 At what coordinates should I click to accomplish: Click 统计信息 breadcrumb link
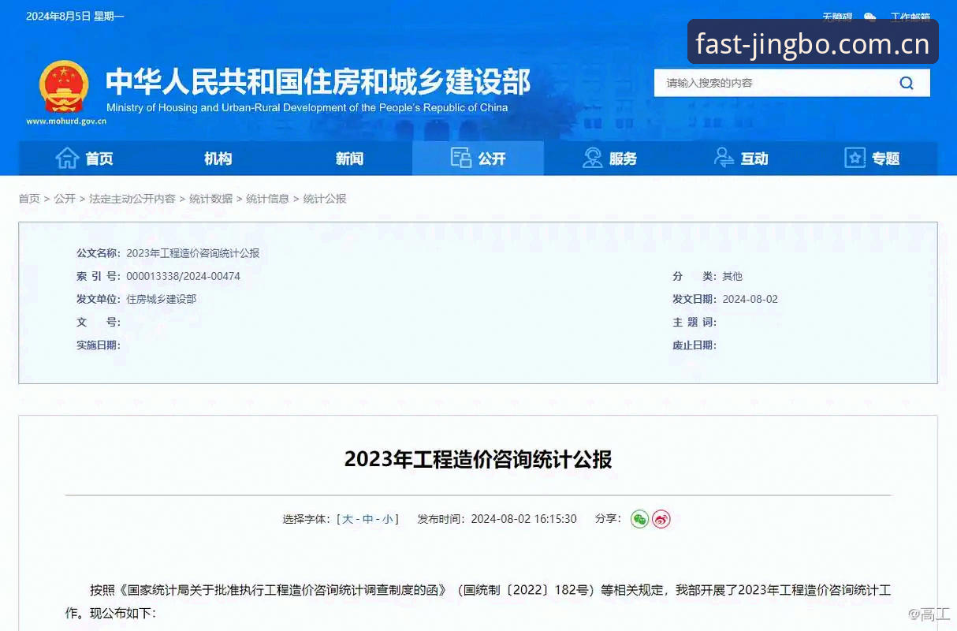pyautogui.click(x=268, y=199)
